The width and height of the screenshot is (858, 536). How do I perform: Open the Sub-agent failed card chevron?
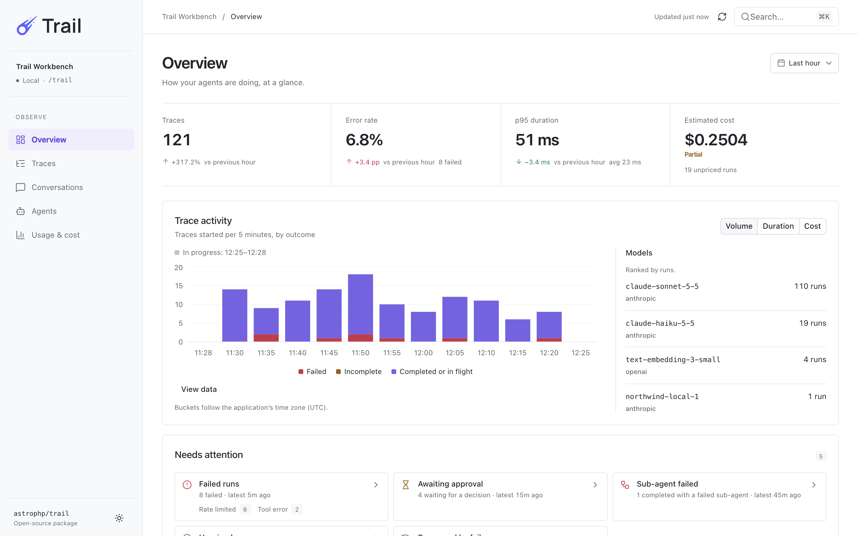tap(814, 484)
